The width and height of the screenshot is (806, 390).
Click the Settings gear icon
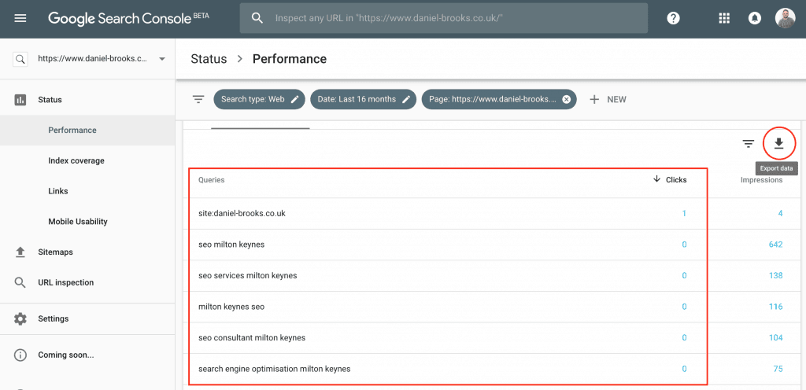[x=20, y=318]
